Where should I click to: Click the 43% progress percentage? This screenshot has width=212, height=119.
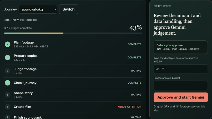[135, 28]
